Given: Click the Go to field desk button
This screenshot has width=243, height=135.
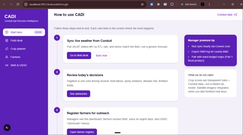Looking at the screenshot, I should 79,55.
